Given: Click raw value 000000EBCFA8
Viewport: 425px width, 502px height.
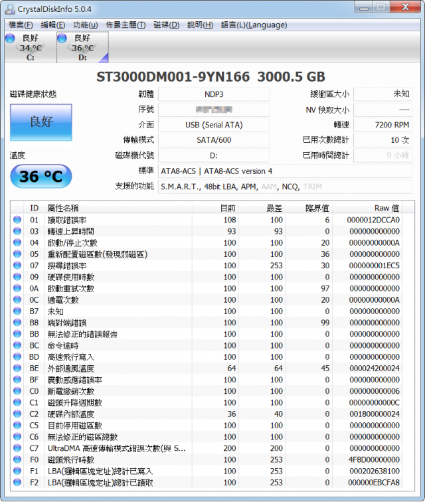Looking at the screenshot, I should click(x=374, y=483).
